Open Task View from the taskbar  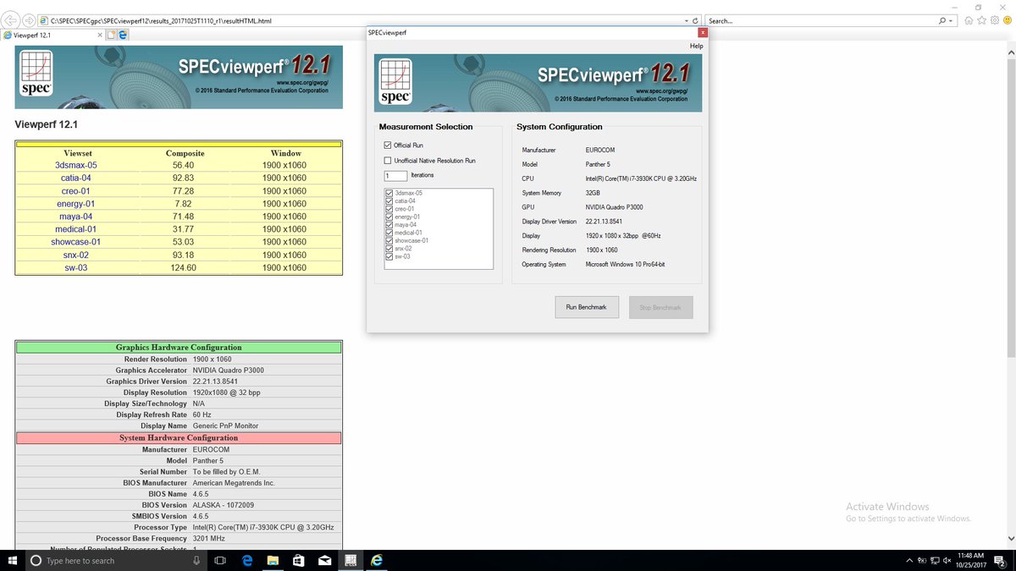pos(220,560)
